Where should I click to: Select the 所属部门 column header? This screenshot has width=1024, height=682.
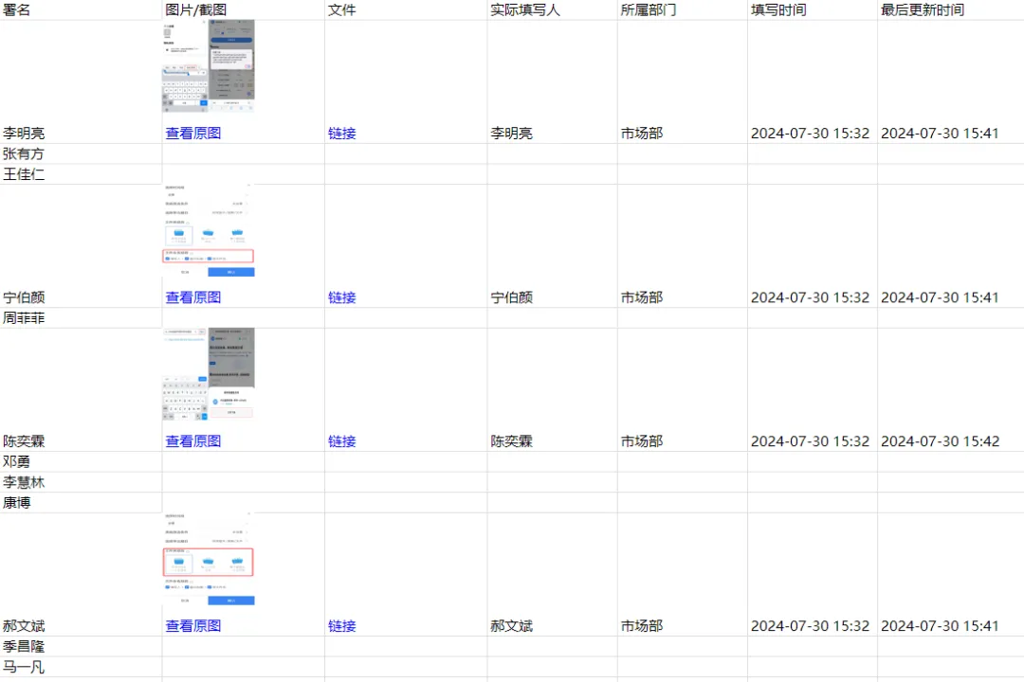pyautogui.click(x=649, y=9)
